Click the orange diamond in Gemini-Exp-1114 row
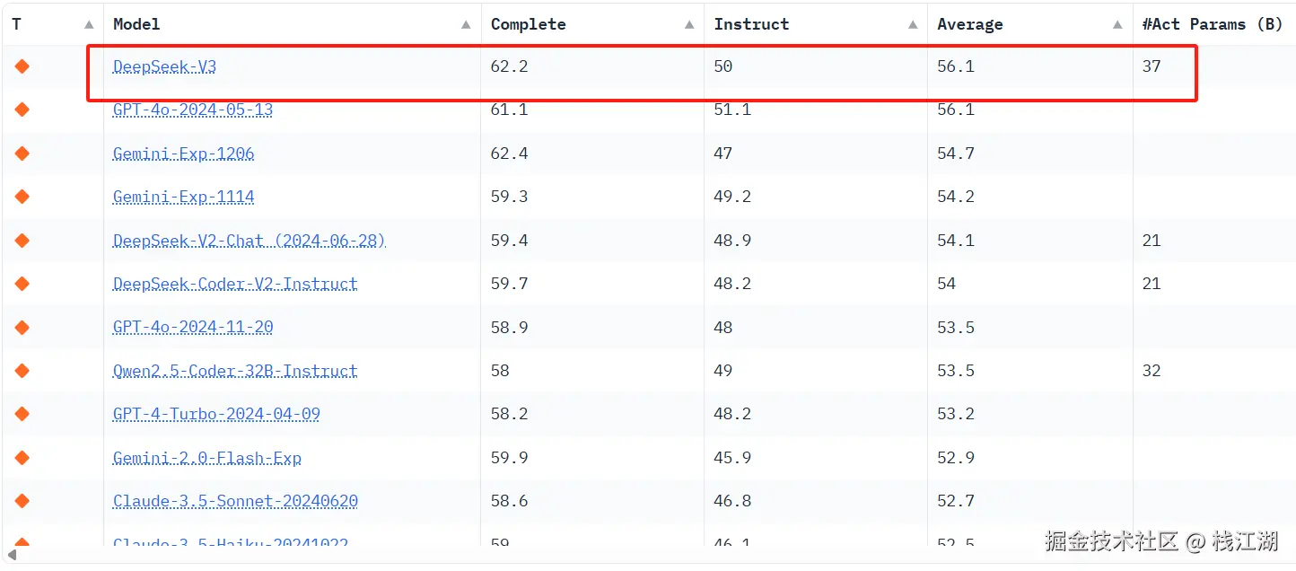Viewport: 1296px width, 571px height. point(22,197)
